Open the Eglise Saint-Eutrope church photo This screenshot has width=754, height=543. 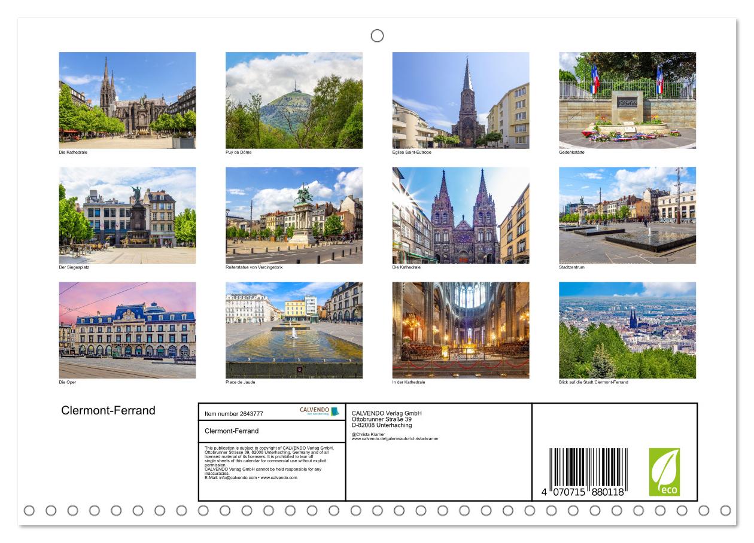(x=461, y=100)
